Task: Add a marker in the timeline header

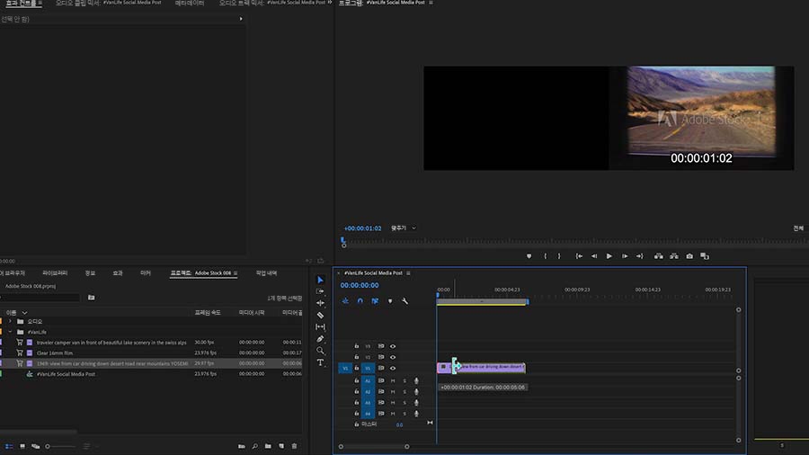Action: [x=390, y=300]
